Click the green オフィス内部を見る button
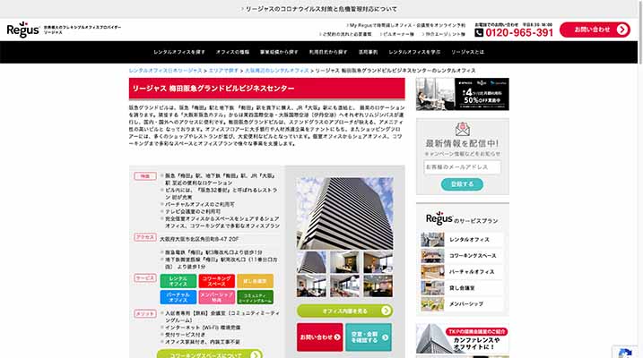Screen dimensions: 643x358 click(345, 311)
